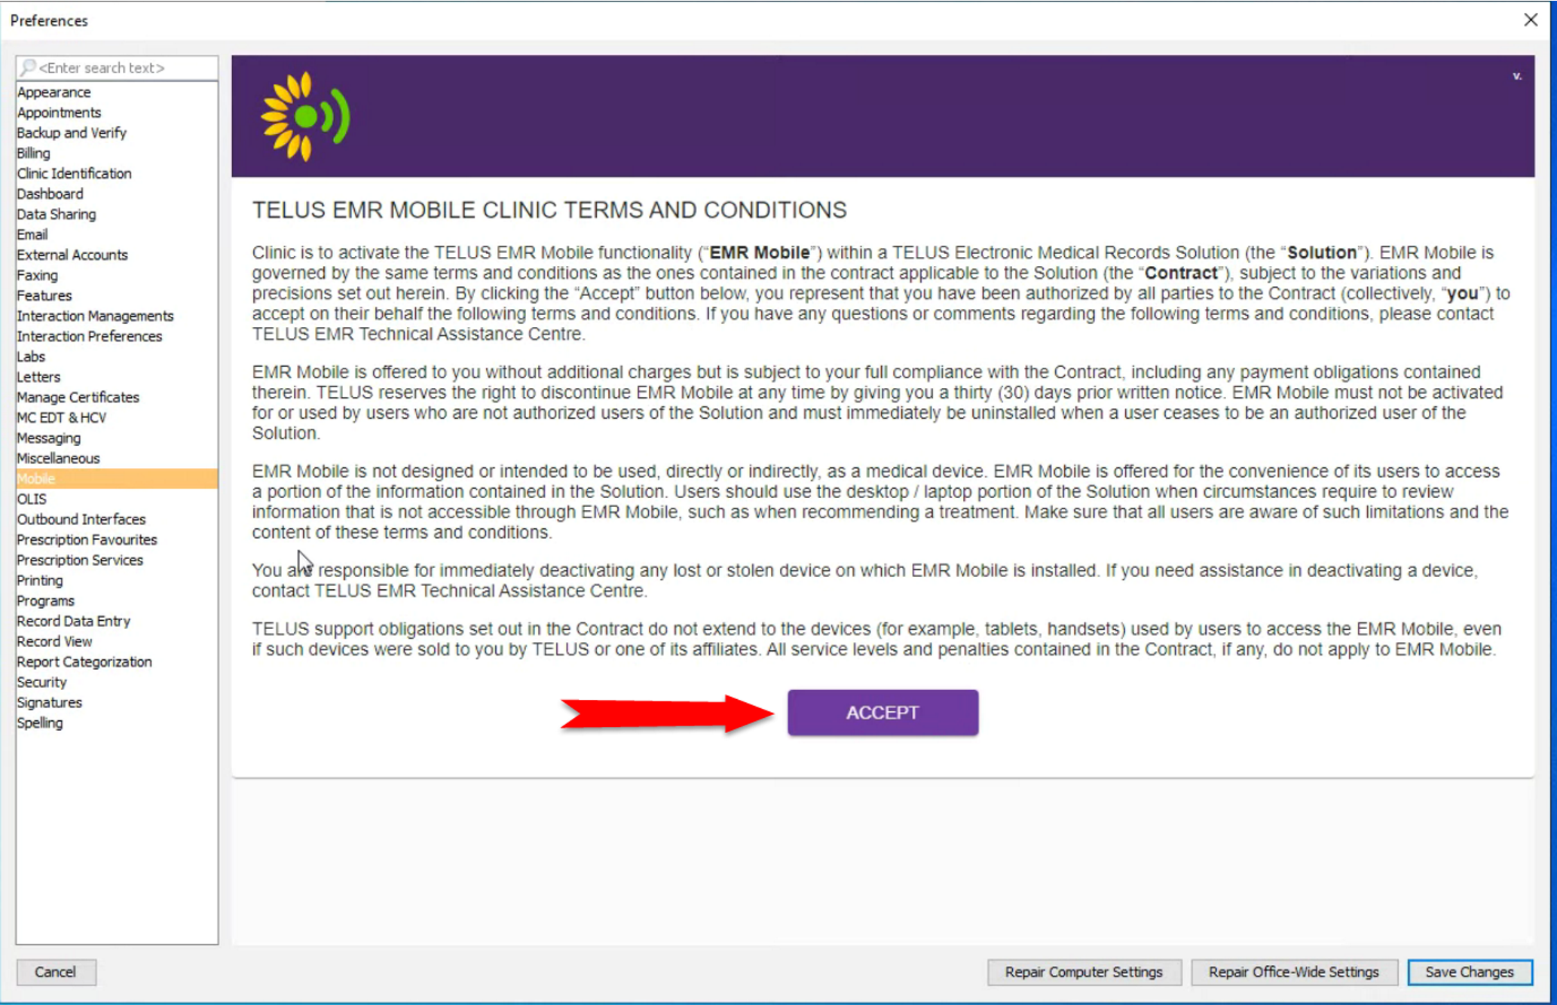The width and height of the screenshot is (1557, 1005).
Task: Go to Security preferences
Action: pyautogui.click(x=42, y=682)
